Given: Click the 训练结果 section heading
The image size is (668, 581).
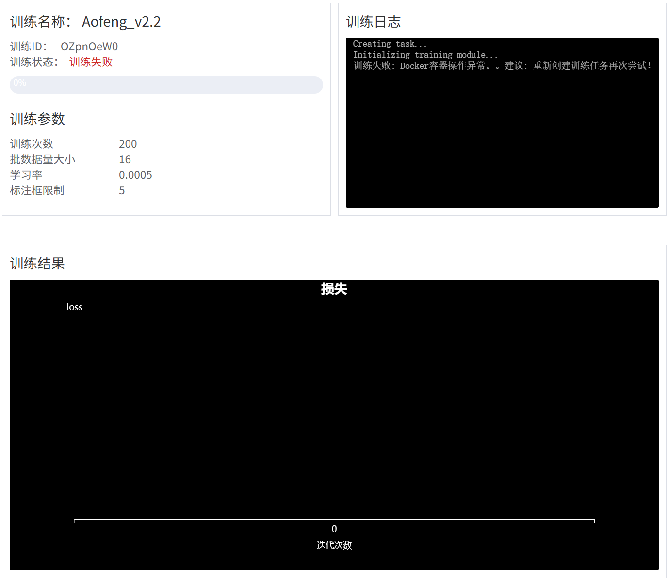Looking at the screenshot, I should tap(37, 264).
